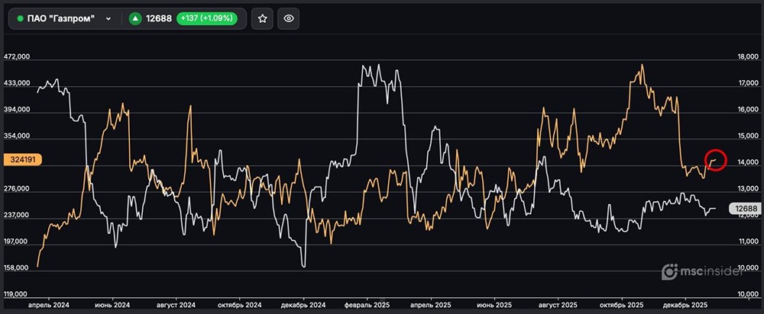
Task: Click the 13,000 right axis value
Action: tap(747, 189)
